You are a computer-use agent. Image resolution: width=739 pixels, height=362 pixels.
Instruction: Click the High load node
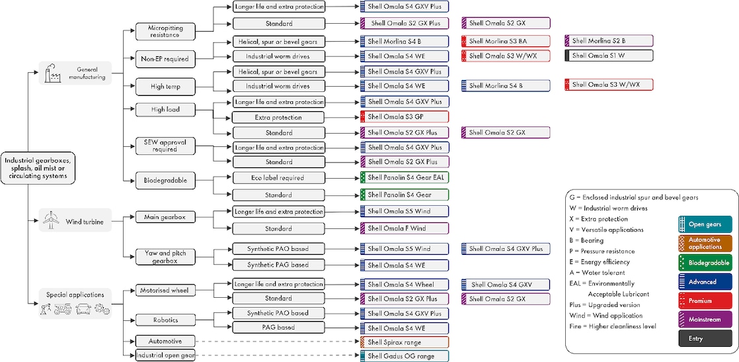[x=165, y=110]
